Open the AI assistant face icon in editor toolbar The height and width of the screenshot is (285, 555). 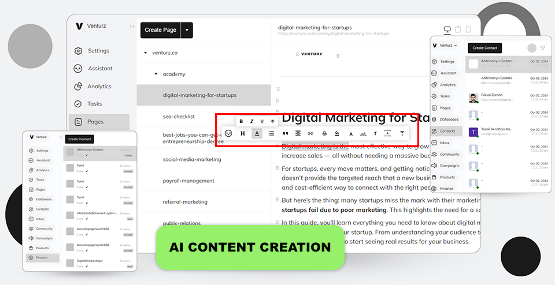point(229,133)
